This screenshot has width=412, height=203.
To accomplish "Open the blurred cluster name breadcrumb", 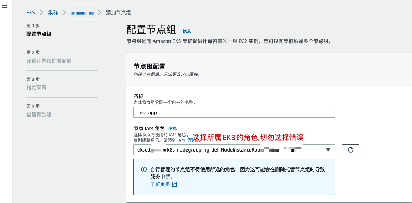I will point(82,13).
